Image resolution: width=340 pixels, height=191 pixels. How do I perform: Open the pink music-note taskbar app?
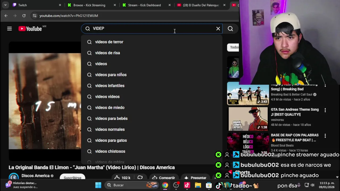tap(187, 185)
